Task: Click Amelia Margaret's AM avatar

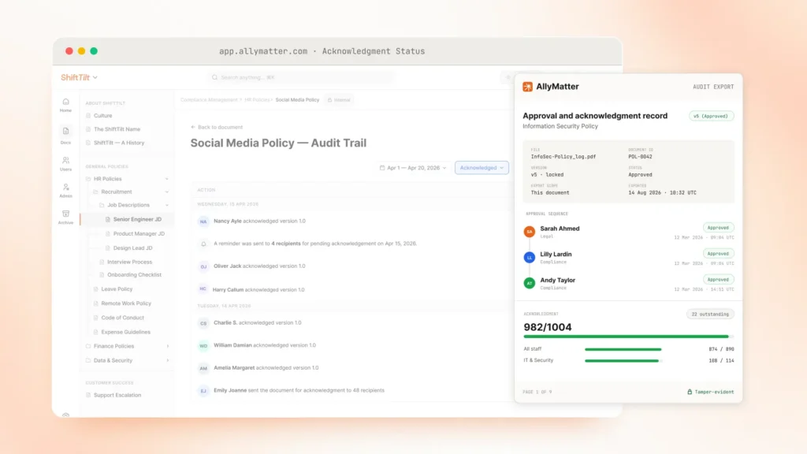Action: tap(203, 368)
